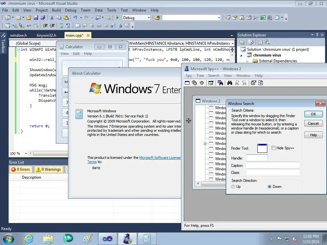The width and height of the screenshot is (327, 245).
Task: Toggle the 0 Warnings filter button
Action: 49,169
